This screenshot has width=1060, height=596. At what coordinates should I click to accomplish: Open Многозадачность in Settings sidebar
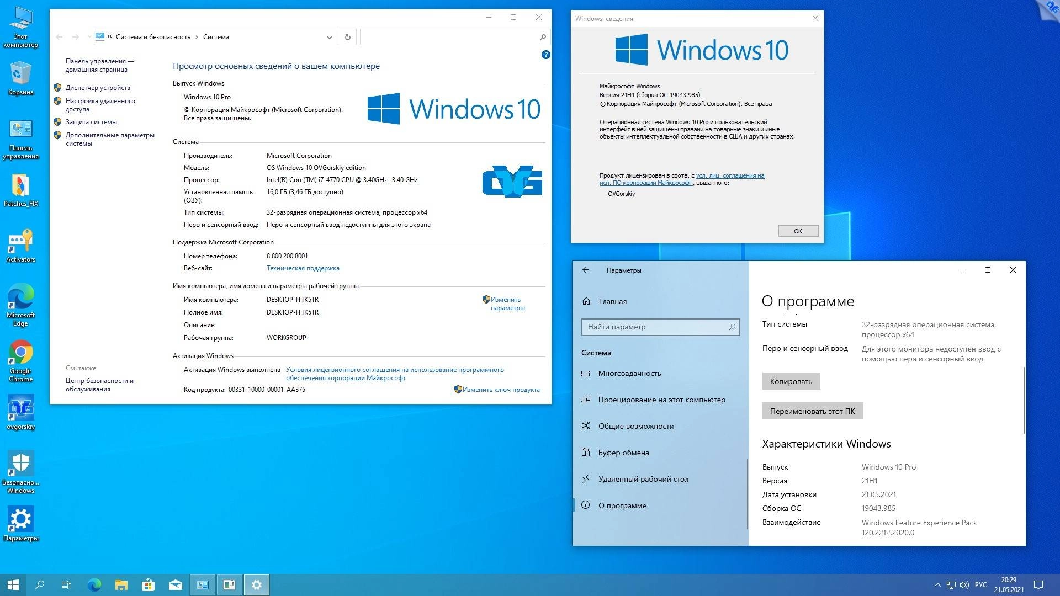(x=629, y=373)
